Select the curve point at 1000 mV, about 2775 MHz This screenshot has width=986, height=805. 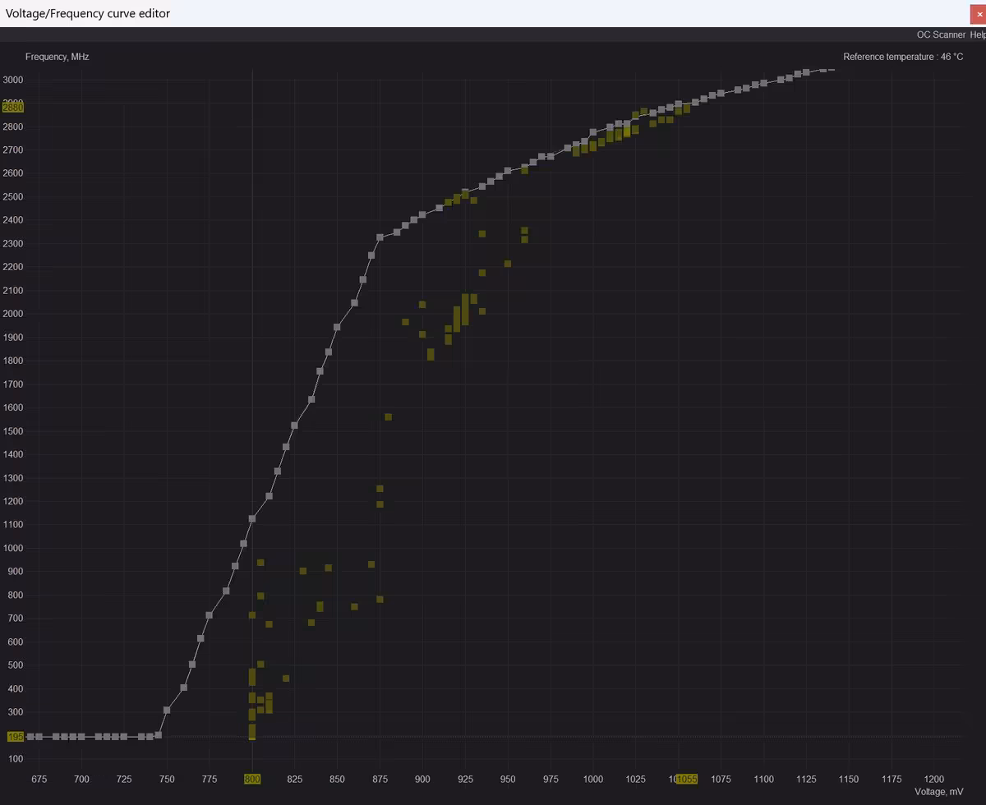593,132
